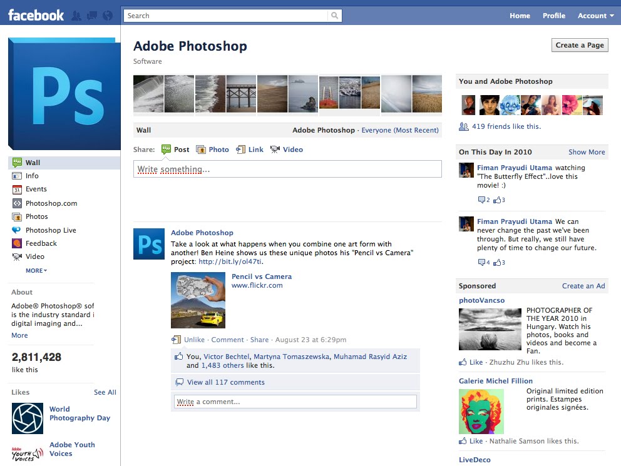The width and height of the screenshot is (621, 466).
Task: Open messages icon in header
Action: 92,16
